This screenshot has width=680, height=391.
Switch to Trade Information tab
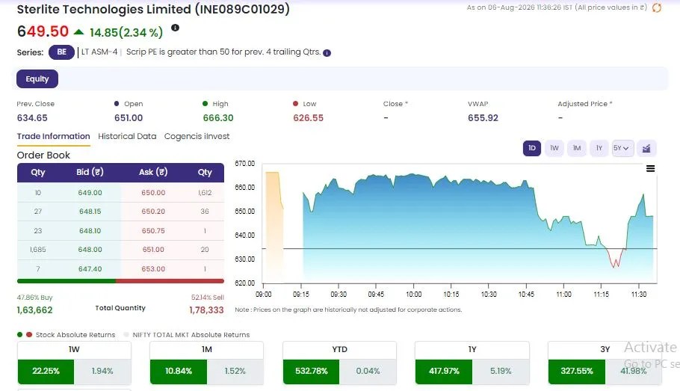tap(53, 136)
